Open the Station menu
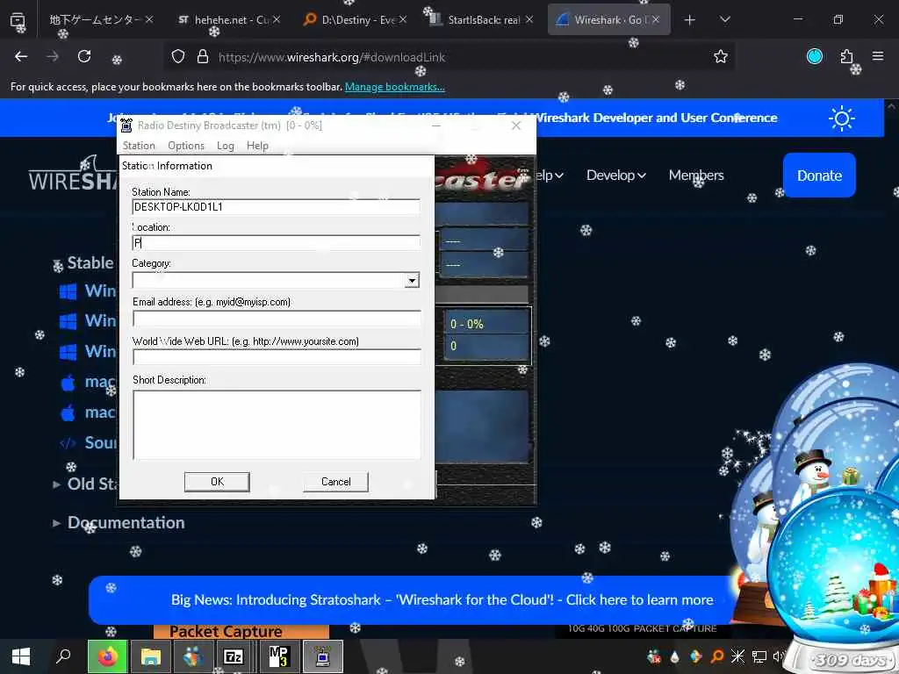Image resolution: width=899 pixels, height=674 pixels. (139, 146)
